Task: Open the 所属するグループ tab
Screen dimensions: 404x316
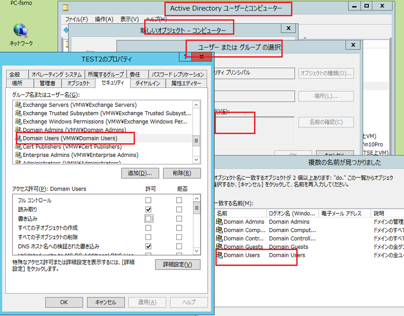Action: click(106, 75)
